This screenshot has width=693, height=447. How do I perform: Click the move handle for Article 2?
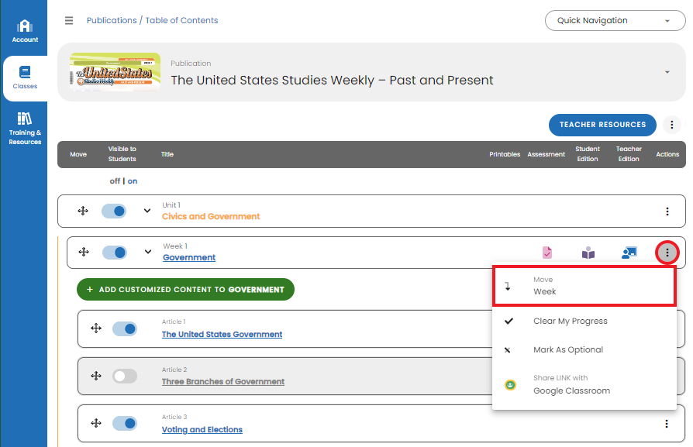pyautogui.click(x=96, y=376)
